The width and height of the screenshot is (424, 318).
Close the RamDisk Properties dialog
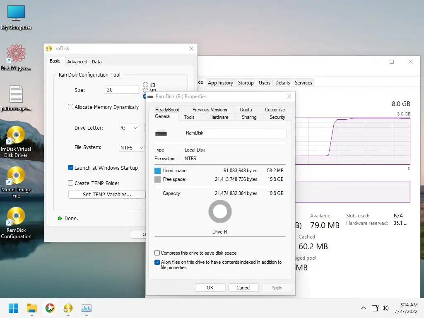(x=289, y=96)
